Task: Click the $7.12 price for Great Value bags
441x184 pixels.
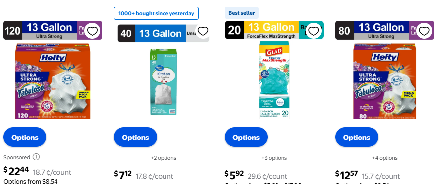Action: pos(123,175)
